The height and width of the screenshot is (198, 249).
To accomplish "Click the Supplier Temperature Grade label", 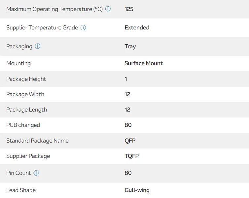I will 42,28.
